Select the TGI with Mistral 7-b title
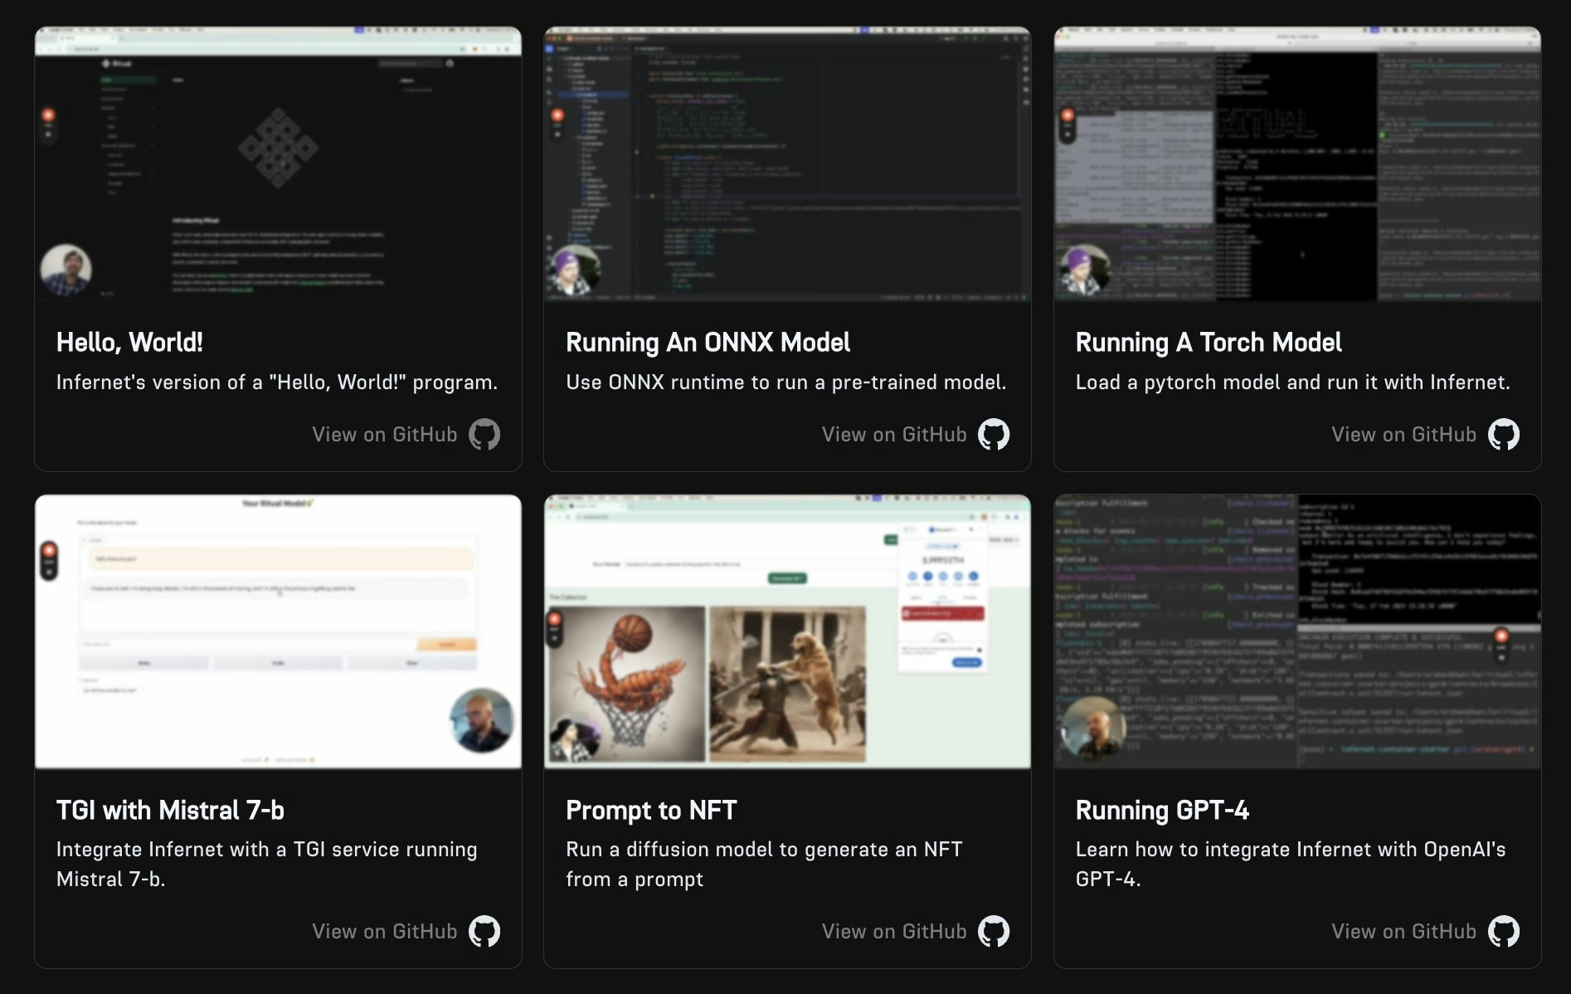The height and width of the screenshot is (994, 1571). (x=170, y=810)
